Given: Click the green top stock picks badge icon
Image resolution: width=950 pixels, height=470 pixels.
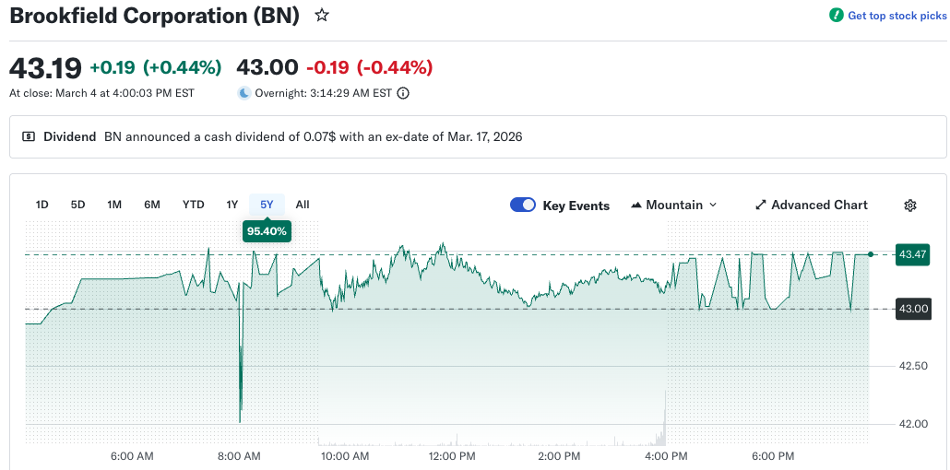Looking at the screenshot, I should pos(836,15).
